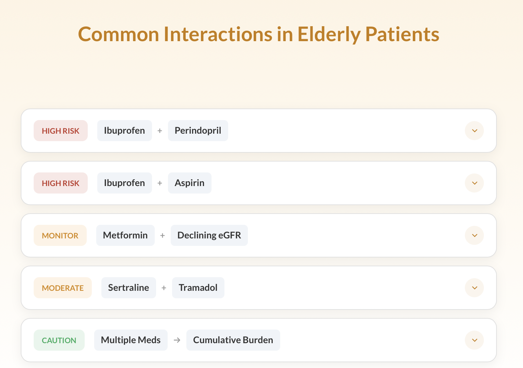Select the MONITOR badge
The height and width of the screenshot is (368, 523).
point(60,235)
